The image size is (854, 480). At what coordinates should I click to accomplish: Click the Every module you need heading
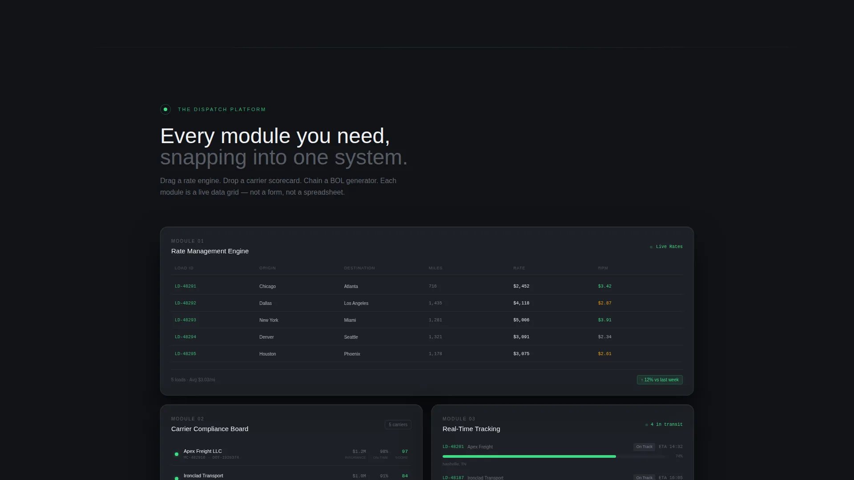point(275,136)
